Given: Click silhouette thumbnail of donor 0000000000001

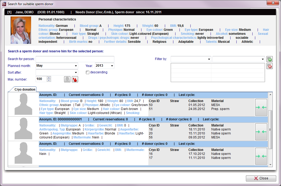Looking at the screenshot, I should click(x=23, y=129).
